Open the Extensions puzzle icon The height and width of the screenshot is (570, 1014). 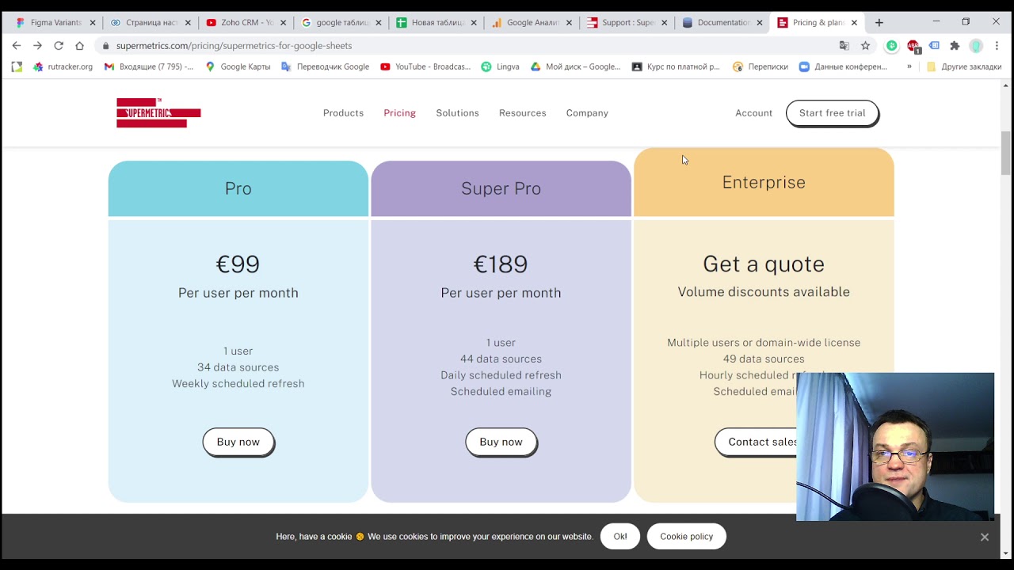955,46
